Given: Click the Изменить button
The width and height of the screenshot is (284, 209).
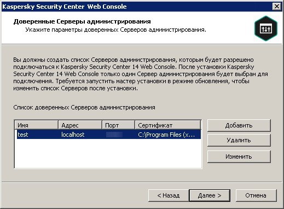Looking at the screenshot, I should pyautogui.click(x=239, y=156).
